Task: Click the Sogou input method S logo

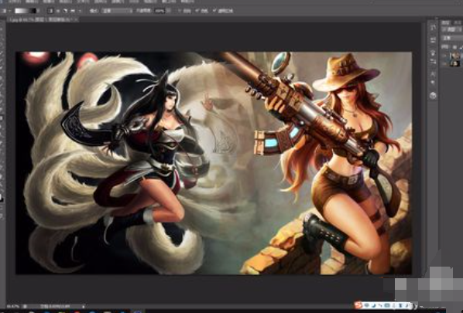Action: pyautogui.click(x=358, y=305)
